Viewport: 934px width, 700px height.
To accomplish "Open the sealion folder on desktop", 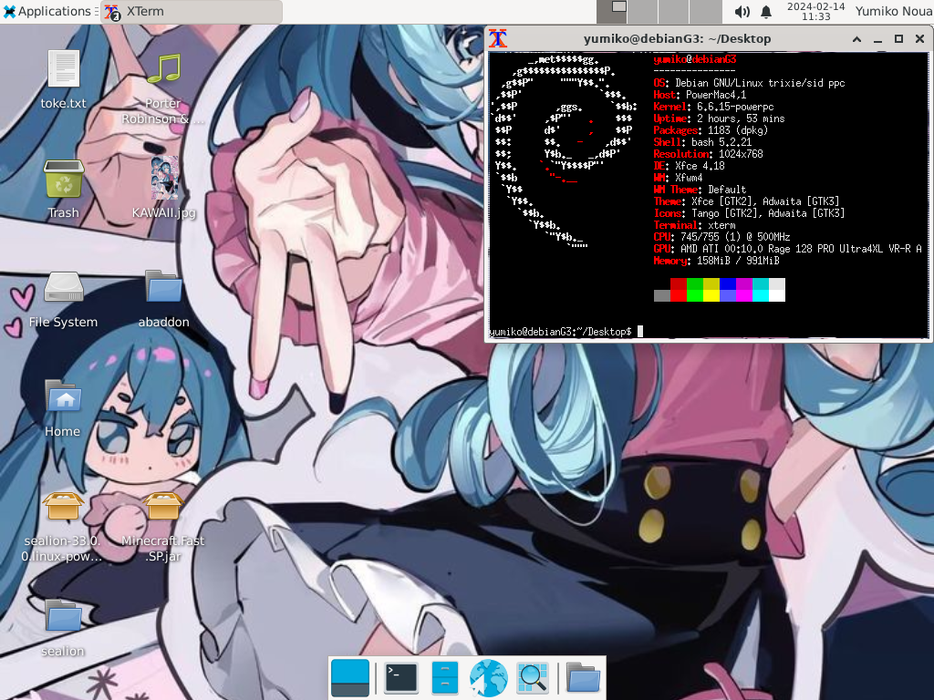I will [x=63, y=615].
